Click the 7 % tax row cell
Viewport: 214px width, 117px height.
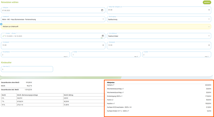tap(9, 101)
